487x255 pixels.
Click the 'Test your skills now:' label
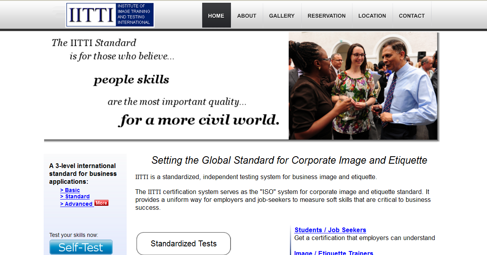coord(74,235)
